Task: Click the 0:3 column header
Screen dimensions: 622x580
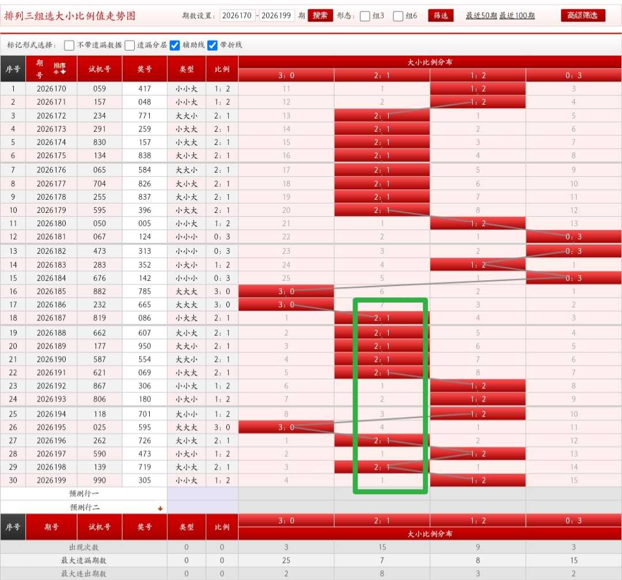Action: 574,75
